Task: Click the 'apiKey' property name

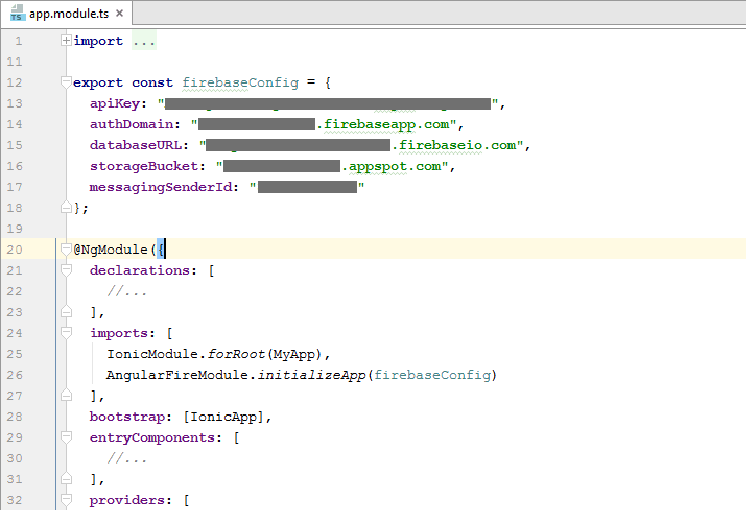Action: click(x=114, y=103)
